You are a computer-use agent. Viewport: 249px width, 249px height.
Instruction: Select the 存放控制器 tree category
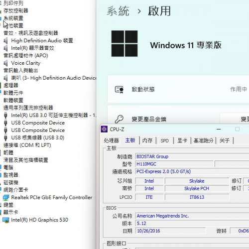pyautogui.click(x=16, y=11)
